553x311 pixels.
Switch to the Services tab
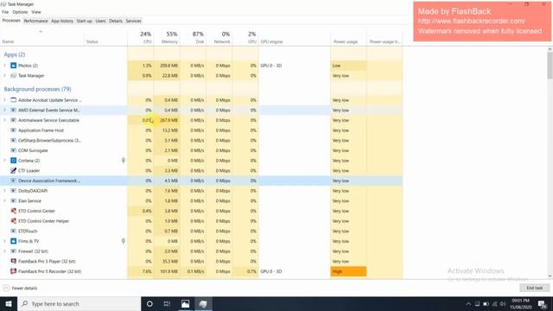(x=133, y=21)
